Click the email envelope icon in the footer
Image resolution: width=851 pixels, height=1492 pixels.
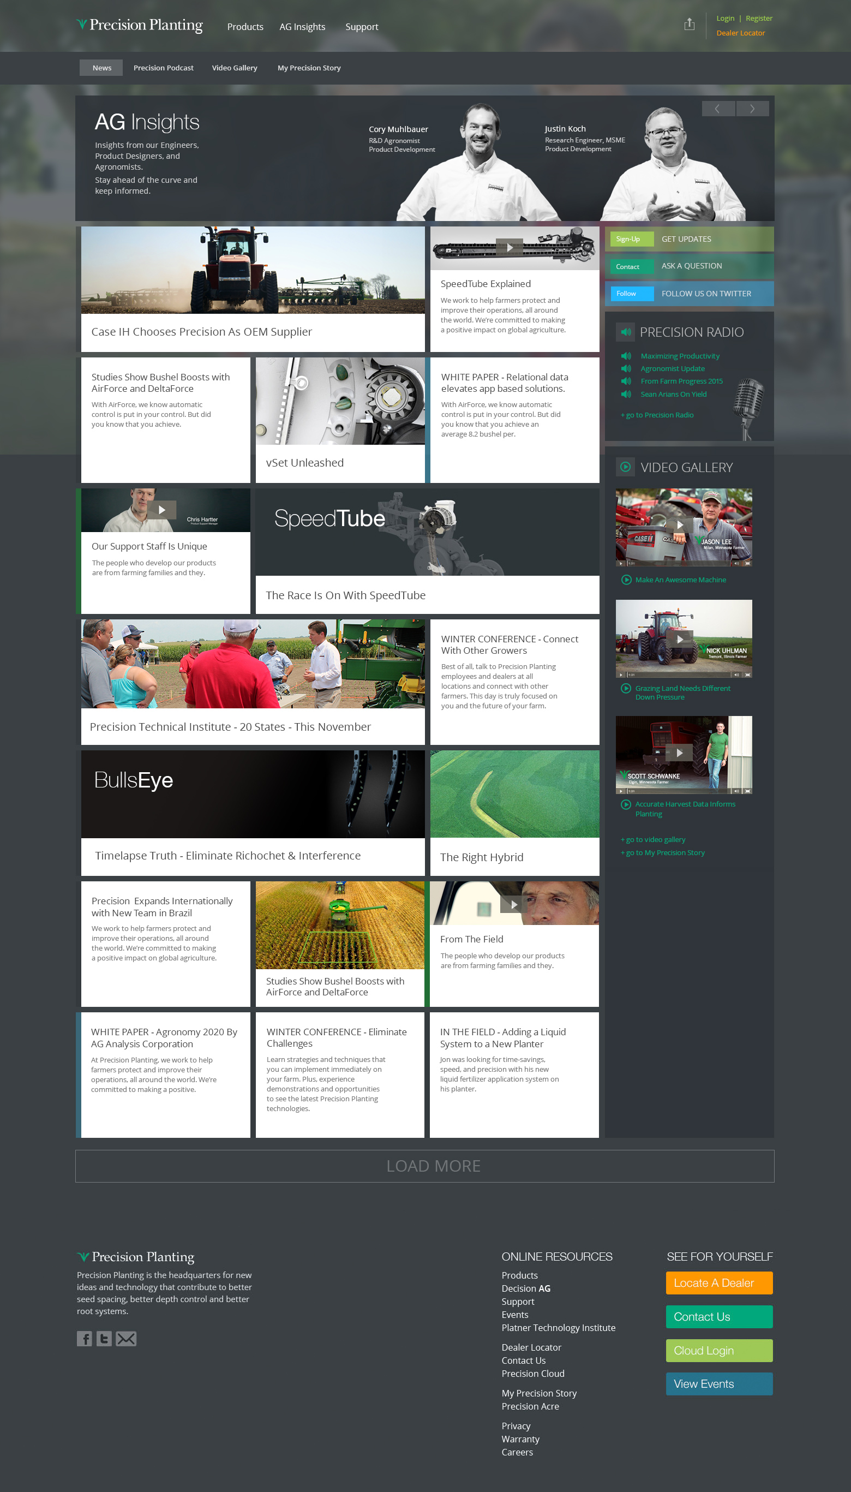point(125,1338)
